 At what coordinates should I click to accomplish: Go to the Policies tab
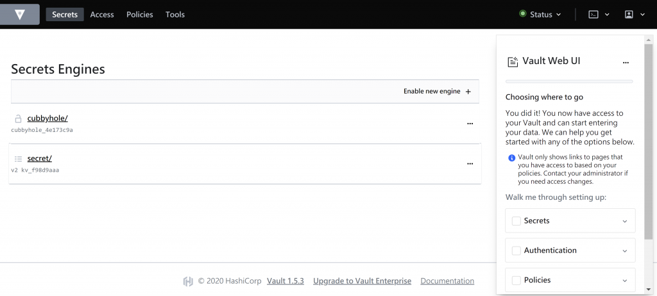coord(139,14)
